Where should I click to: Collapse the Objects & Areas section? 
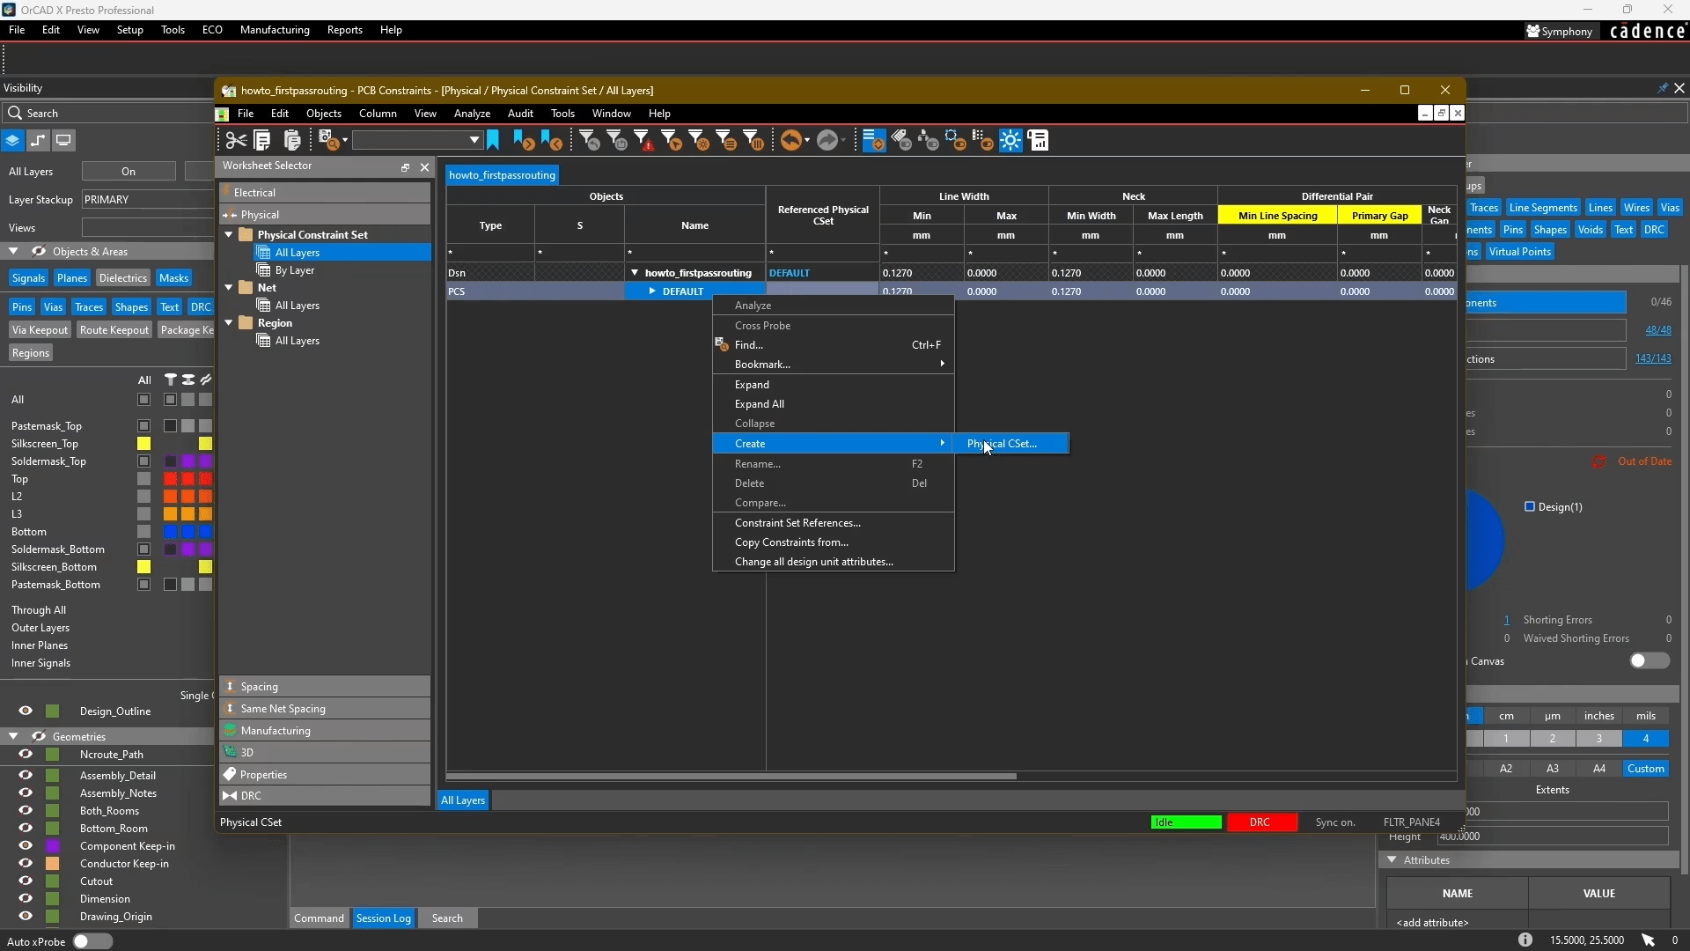tap(13, 251)
